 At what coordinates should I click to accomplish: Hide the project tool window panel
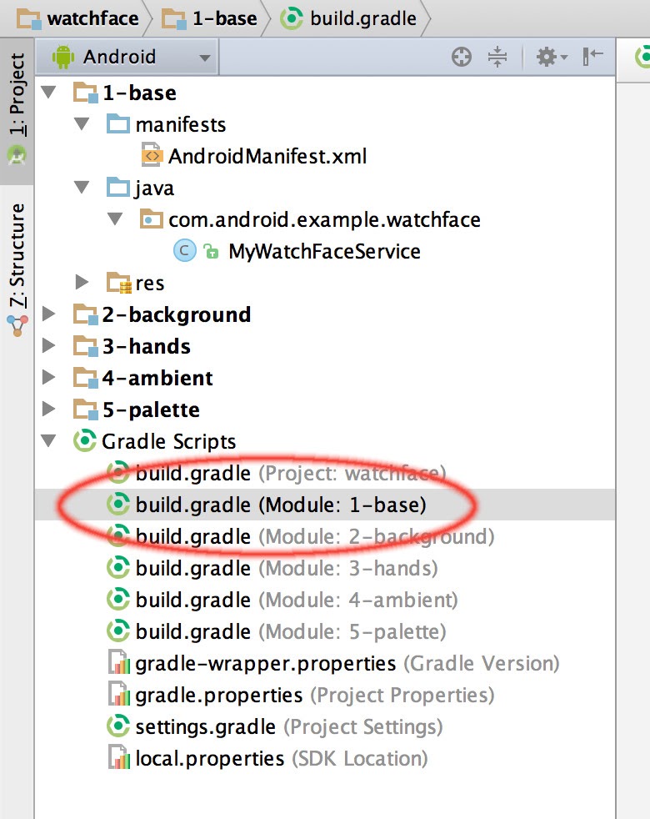pyautogui.click(x=592, y=57)
